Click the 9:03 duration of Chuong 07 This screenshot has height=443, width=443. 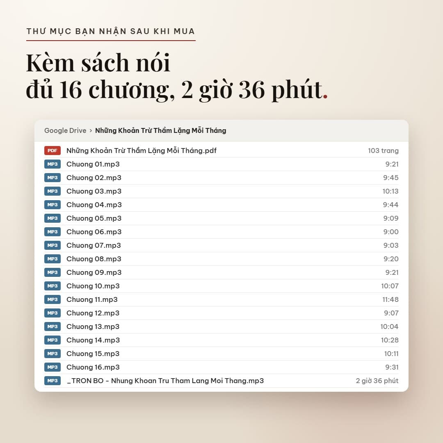[x=391, y=246]
